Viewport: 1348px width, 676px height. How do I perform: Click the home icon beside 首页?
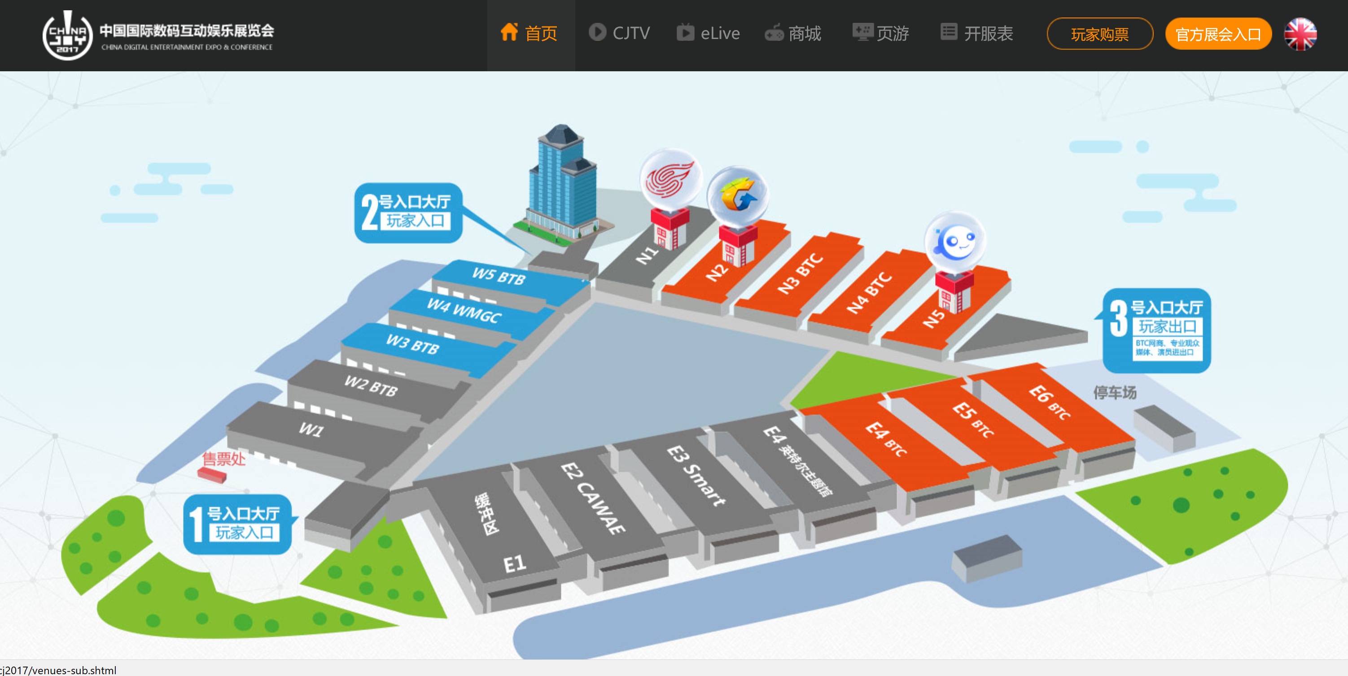(x=509, y=32)
